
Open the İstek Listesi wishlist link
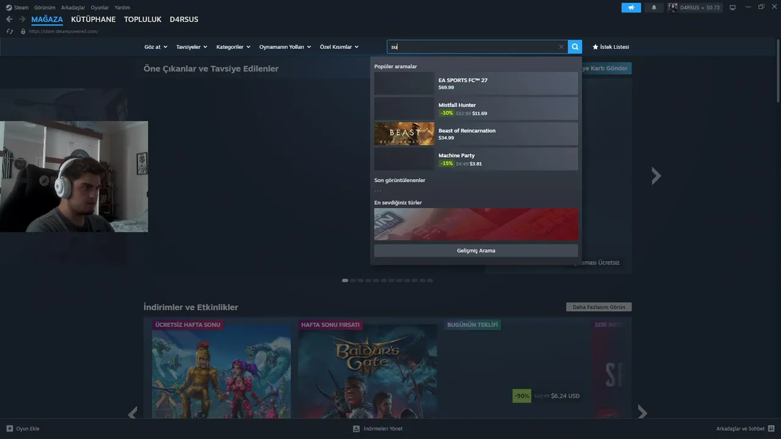click(x=611, y=47)
